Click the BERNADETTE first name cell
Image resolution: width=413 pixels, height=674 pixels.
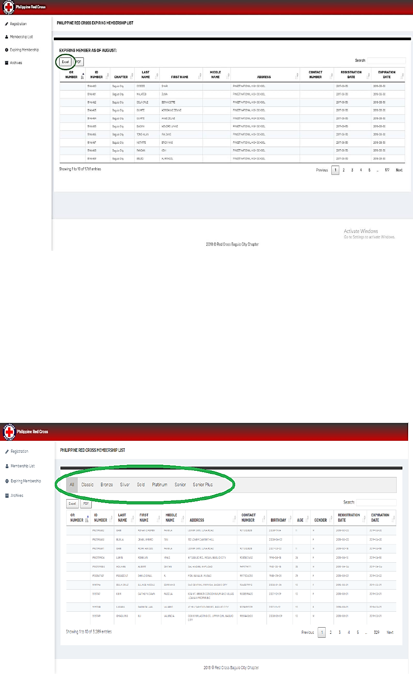tap(168, 102)
